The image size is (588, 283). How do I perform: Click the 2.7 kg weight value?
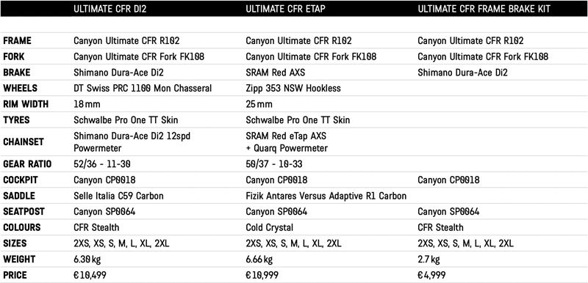(x=429, y=260)
